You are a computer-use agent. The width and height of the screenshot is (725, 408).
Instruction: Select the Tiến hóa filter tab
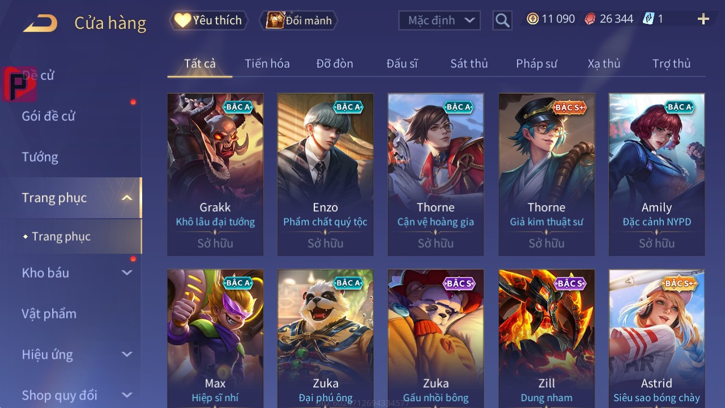(x=267, y=63)
